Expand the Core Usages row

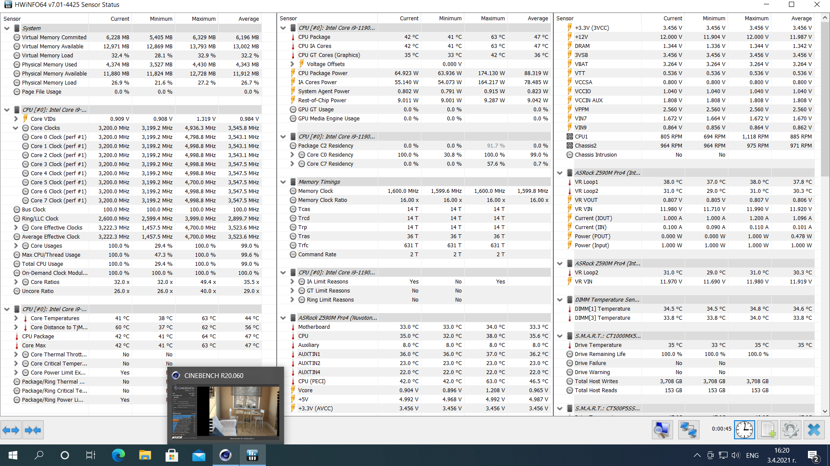pyautogui.click(x=16, y=246)
